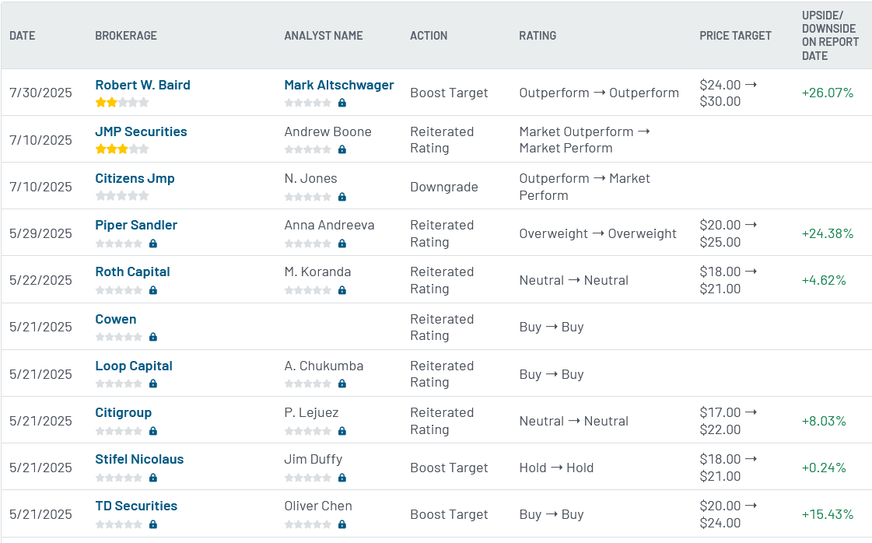Open the Citizens Jmp brokerage link
Image resolution: width=872 pixels, height=543 pixels.
[x=135, y=179]
